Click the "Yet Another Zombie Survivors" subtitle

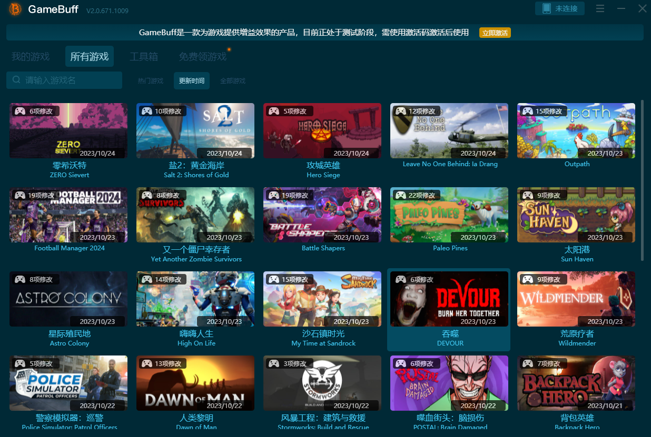click(x=196, y=259)
